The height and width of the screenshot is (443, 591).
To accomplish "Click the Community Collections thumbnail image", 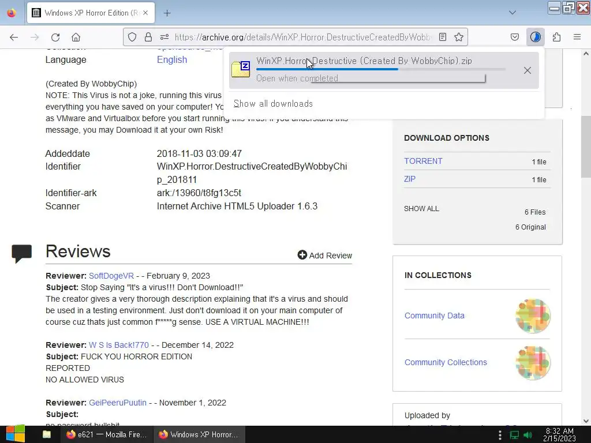I will click(x=533, y=363).
